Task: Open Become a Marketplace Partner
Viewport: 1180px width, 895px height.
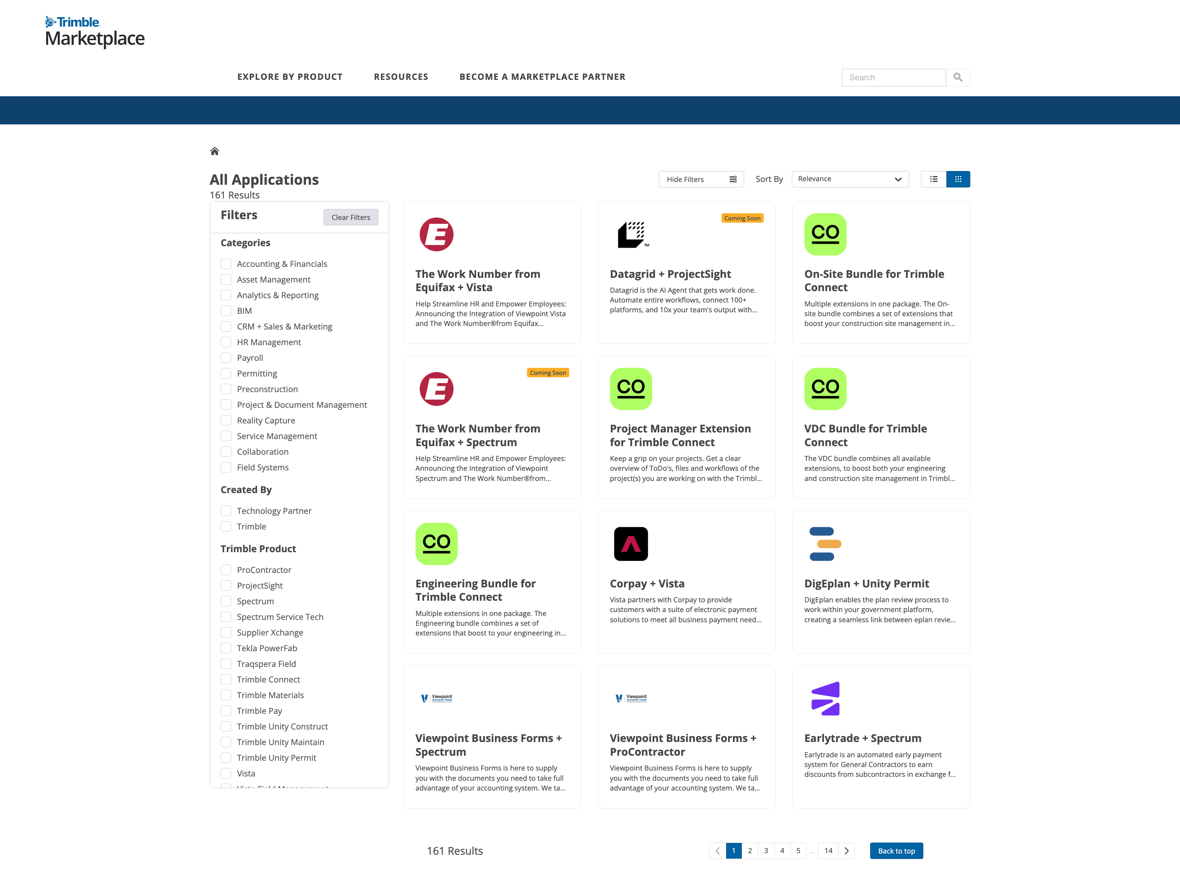Action: (x=543, y=77)
